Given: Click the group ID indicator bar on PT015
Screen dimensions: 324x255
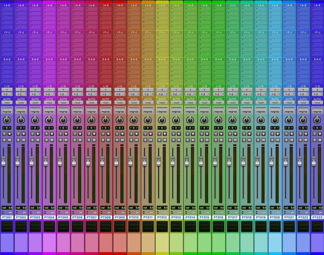Looking at the screenshot, I should pos(204,108).
